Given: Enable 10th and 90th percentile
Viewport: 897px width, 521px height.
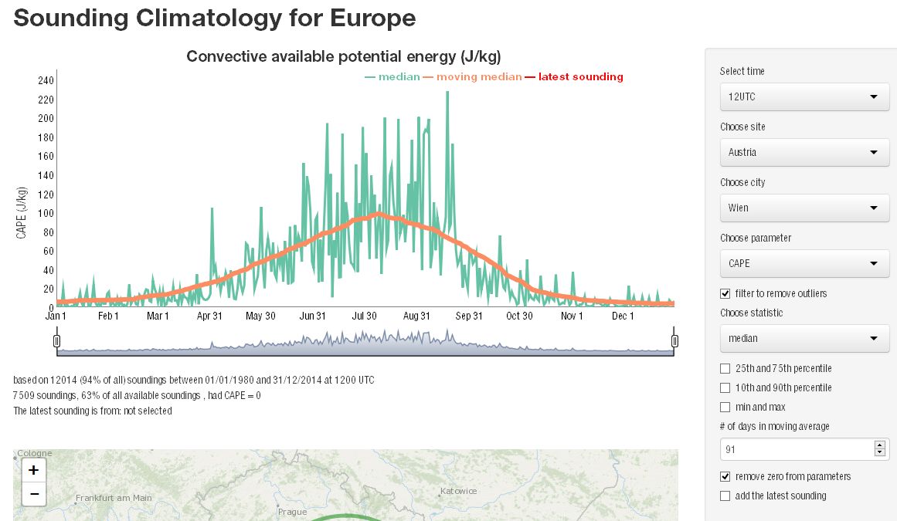Looking at the screenshot, I should pyautogui.click(x=725, y=388).
